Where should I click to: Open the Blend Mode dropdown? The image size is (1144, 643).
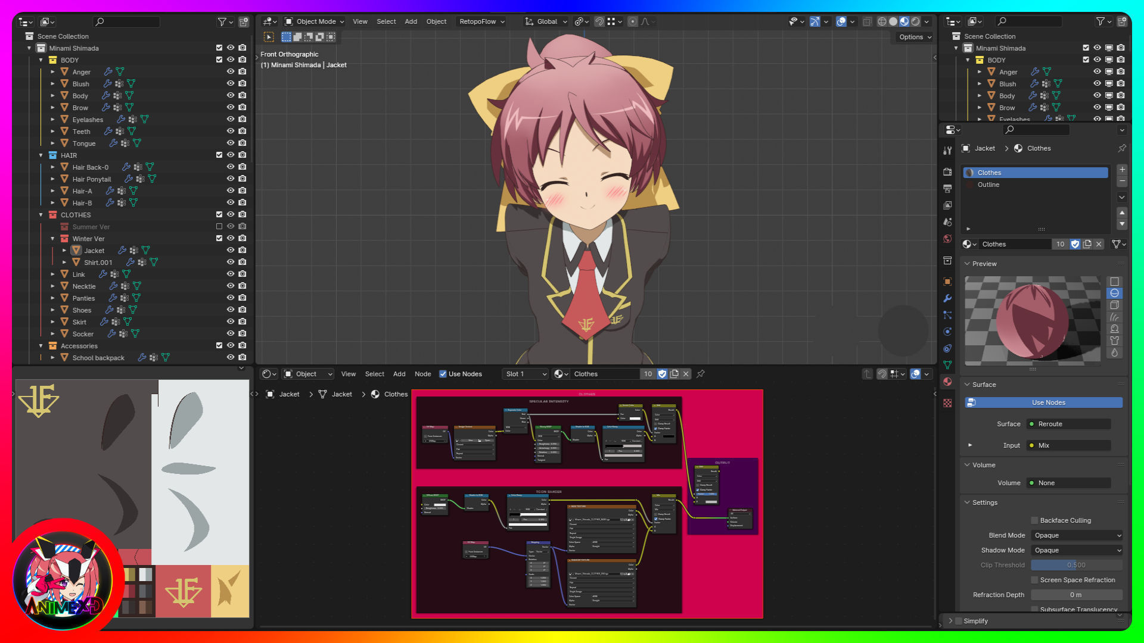[x=1077, y=535]
